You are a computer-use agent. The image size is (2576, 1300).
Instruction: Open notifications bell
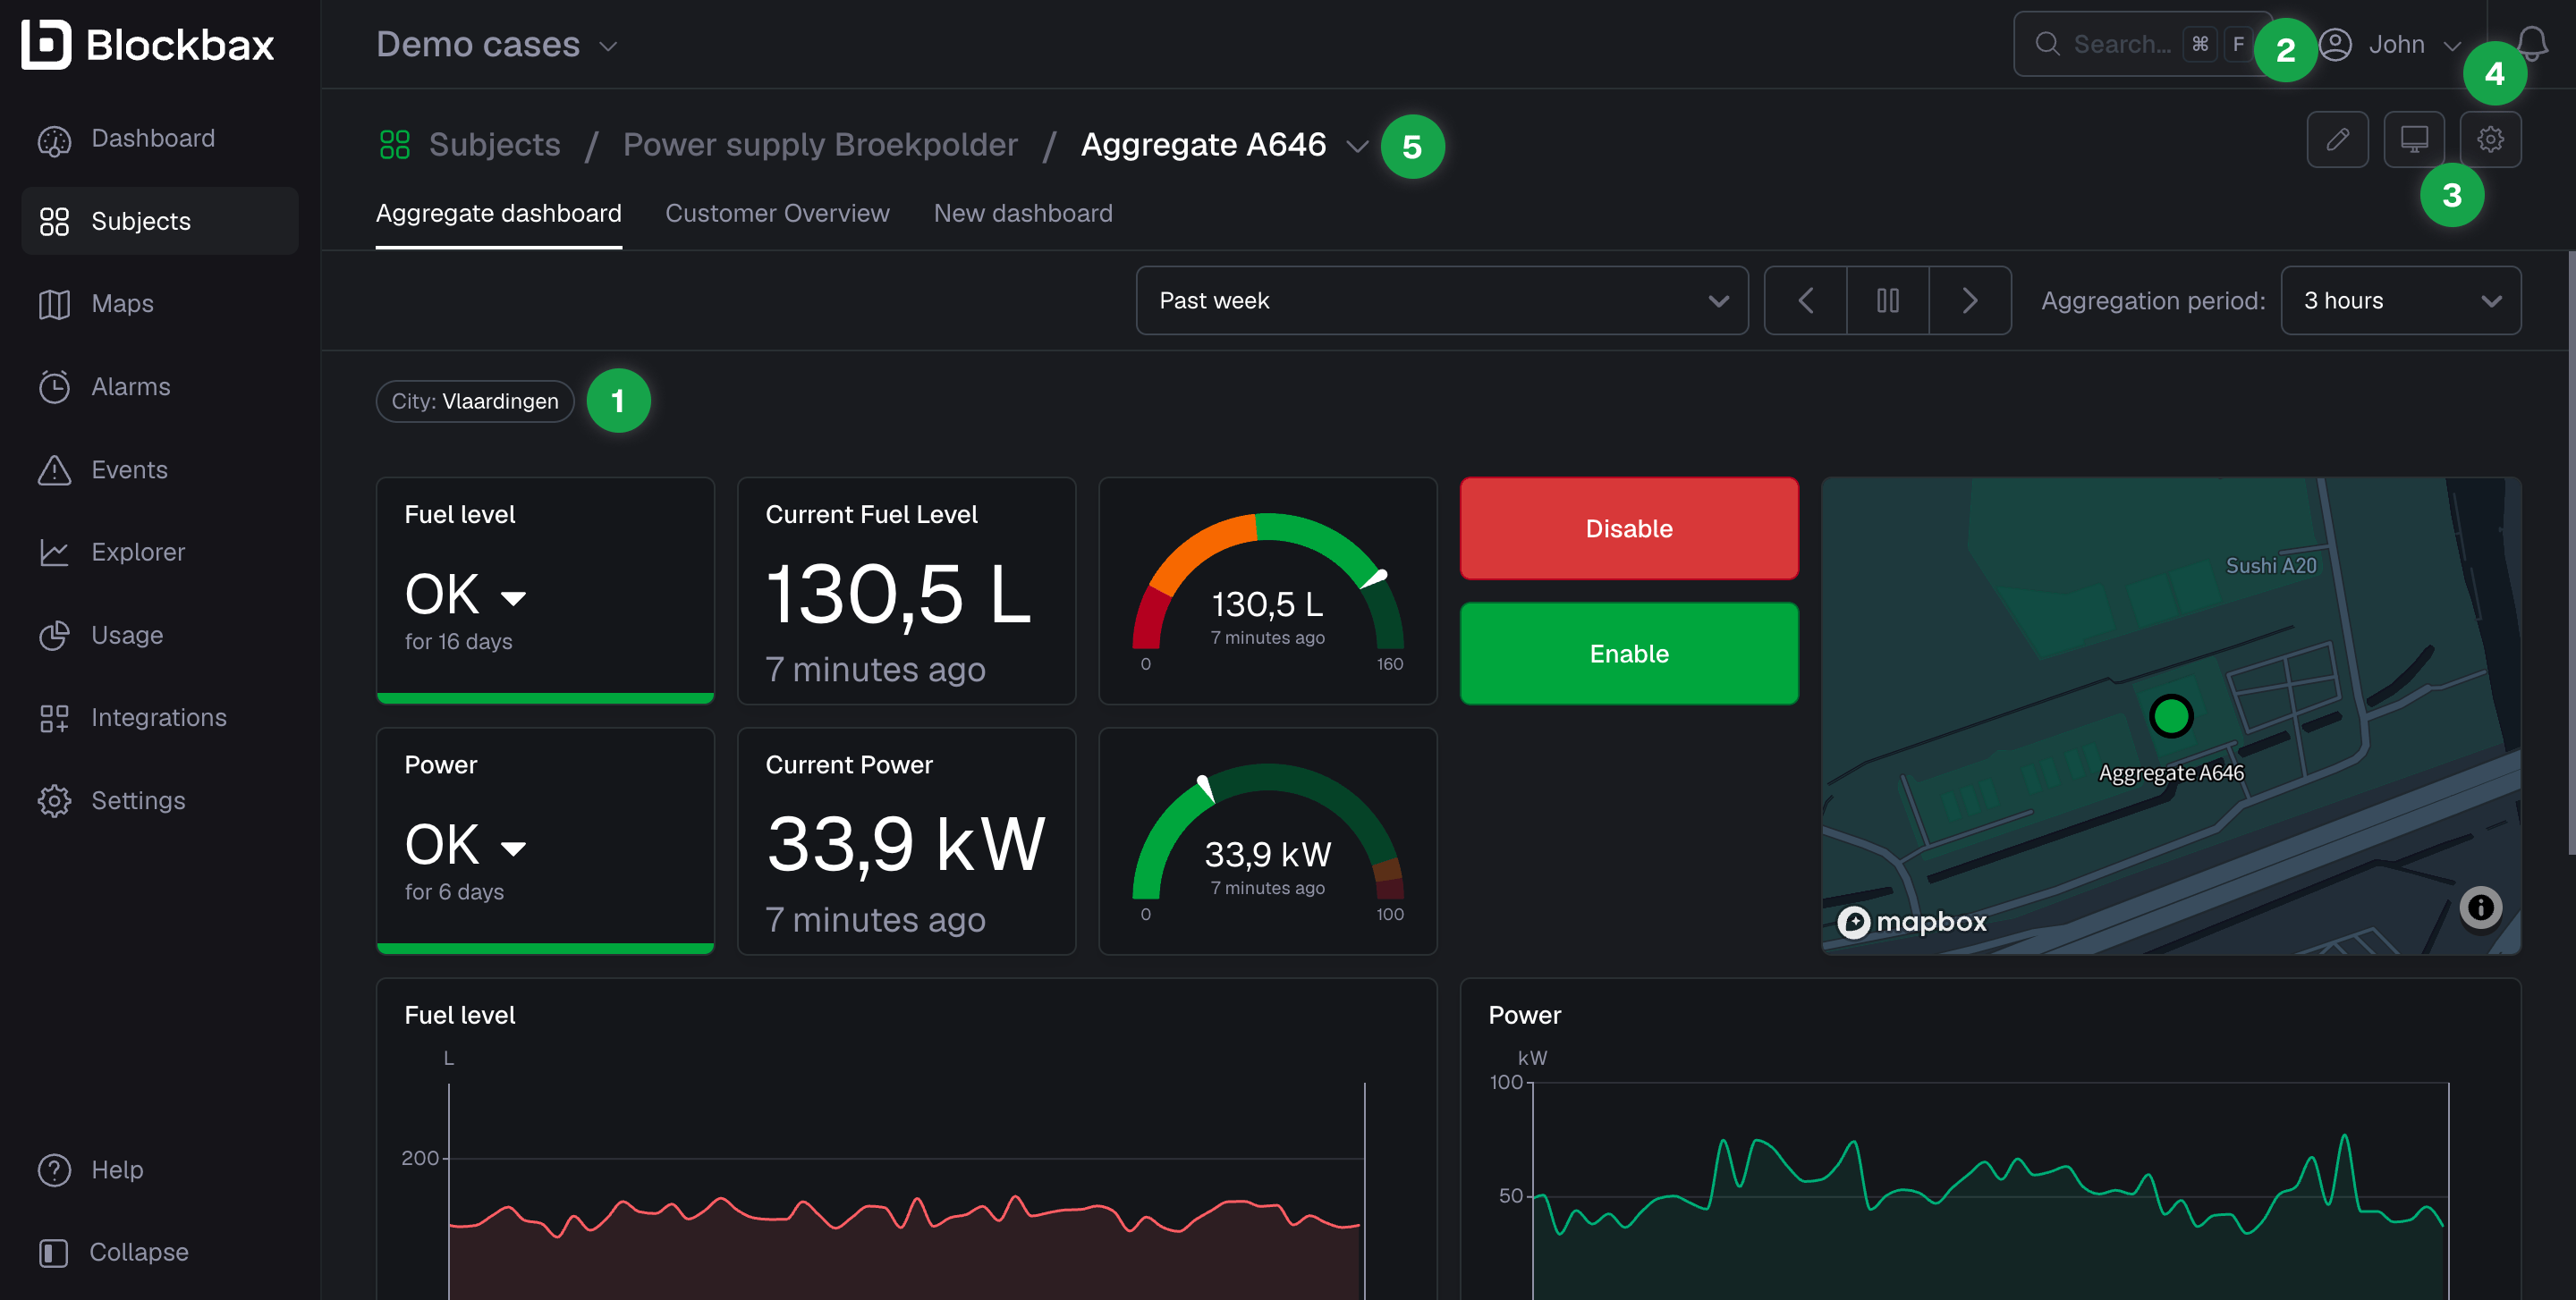point(2532,44)
